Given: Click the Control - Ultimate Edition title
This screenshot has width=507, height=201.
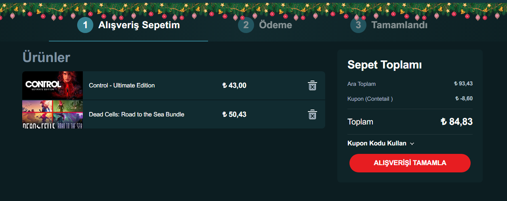Looking at the screenshot, I should (x=122, y=85).
